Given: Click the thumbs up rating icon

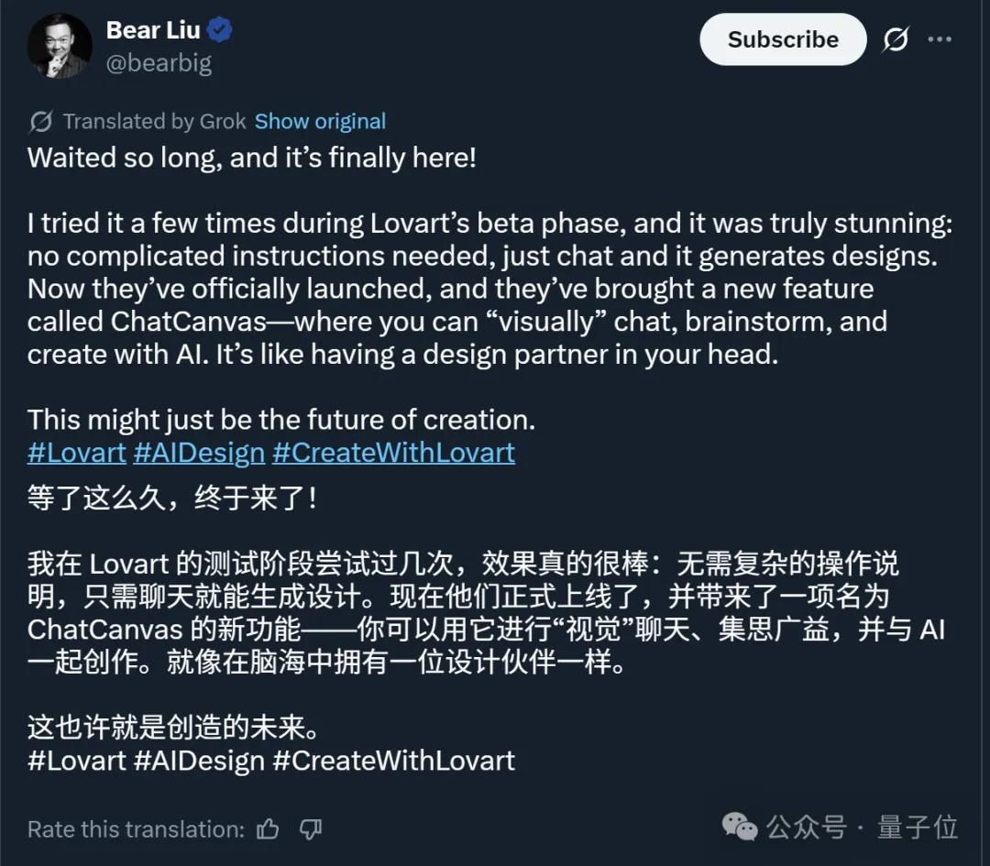Looking at the screenshot, I should tap(267, 828).
